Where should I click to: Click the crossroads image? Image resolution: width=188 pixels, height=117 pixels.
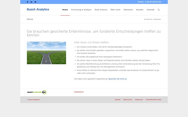click(x=46, y=53)
